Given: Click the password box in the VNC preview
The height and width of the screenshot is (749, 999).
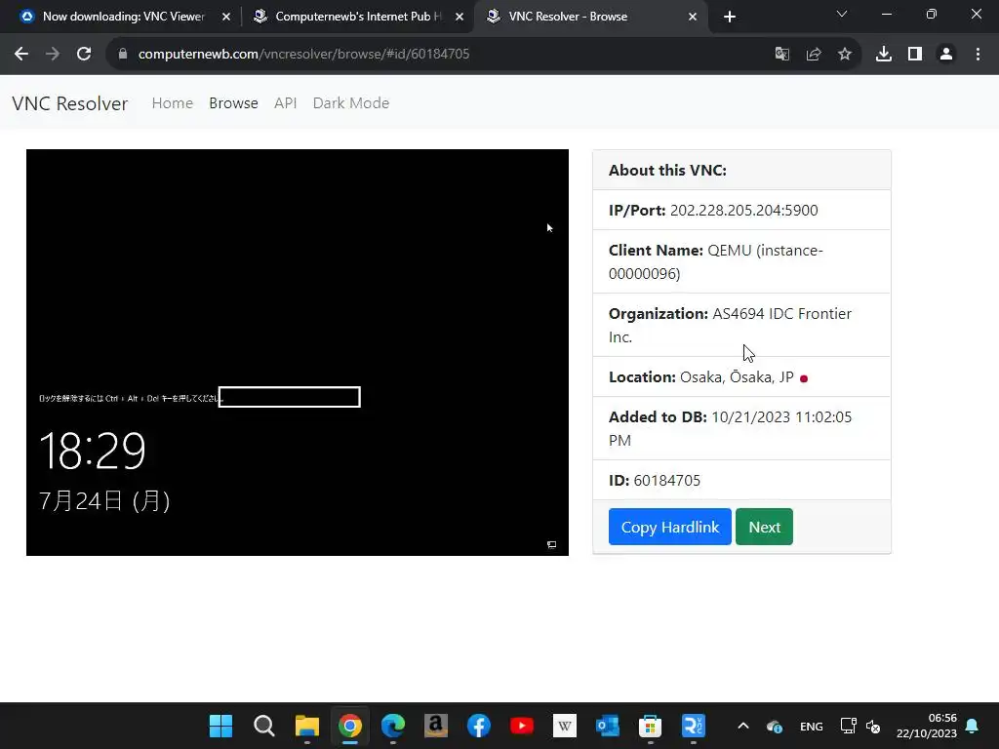Looking at the screenshot, I should 289,397.
